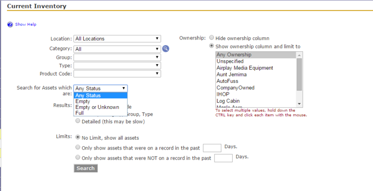This screenshot has height=191, width=373.
Task: Select AutoFuss in ownership list
Action: [x=256, y=81]
